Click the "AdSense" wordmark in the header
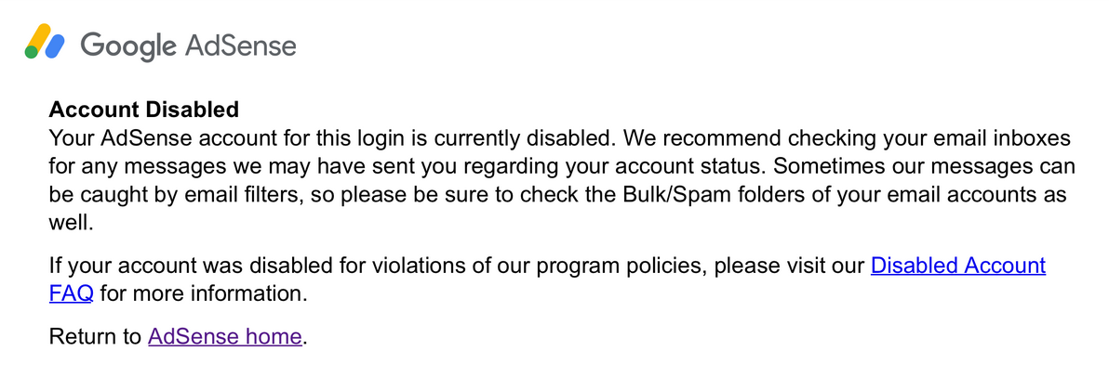 point(241,45)
